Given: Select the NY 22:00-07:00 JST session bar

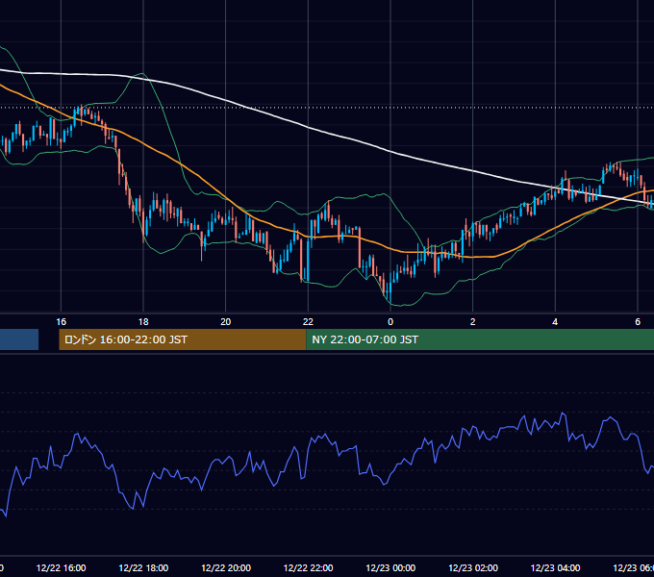Looking at the screenshot, I should pyautogui.click(x=480, y=339).
